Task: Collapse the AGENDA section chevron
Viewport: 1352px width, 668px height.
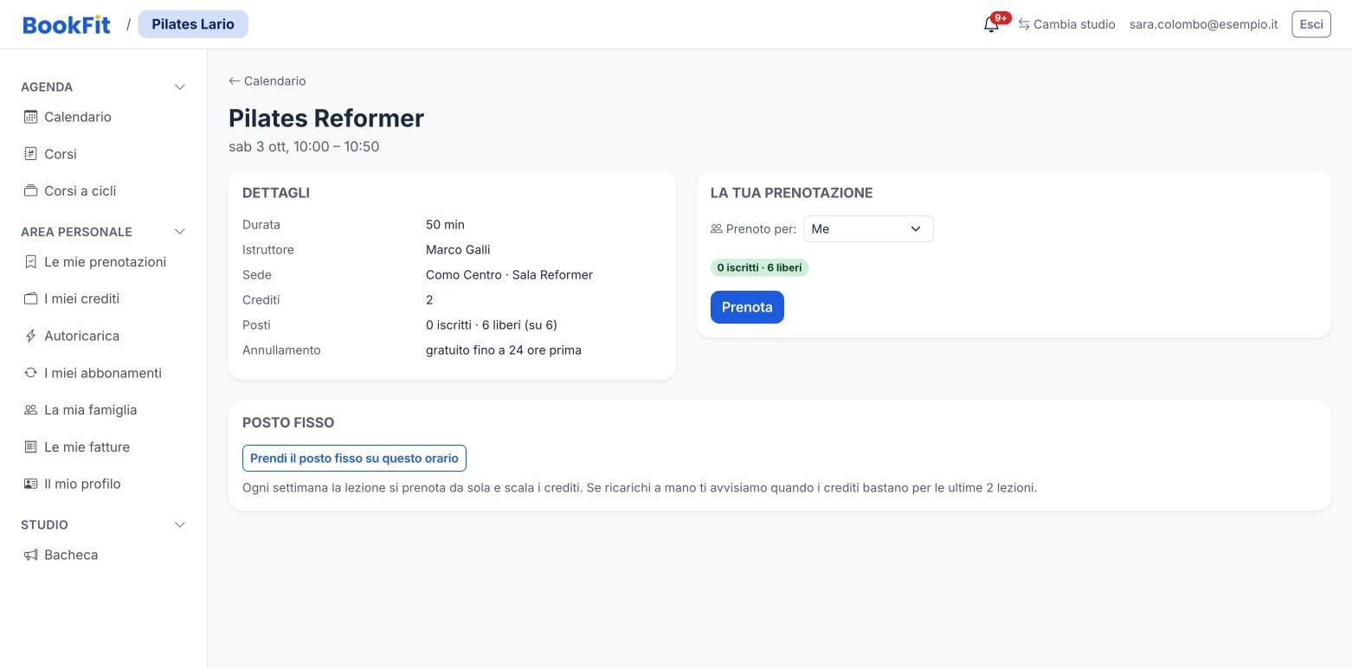Action: 180,87
